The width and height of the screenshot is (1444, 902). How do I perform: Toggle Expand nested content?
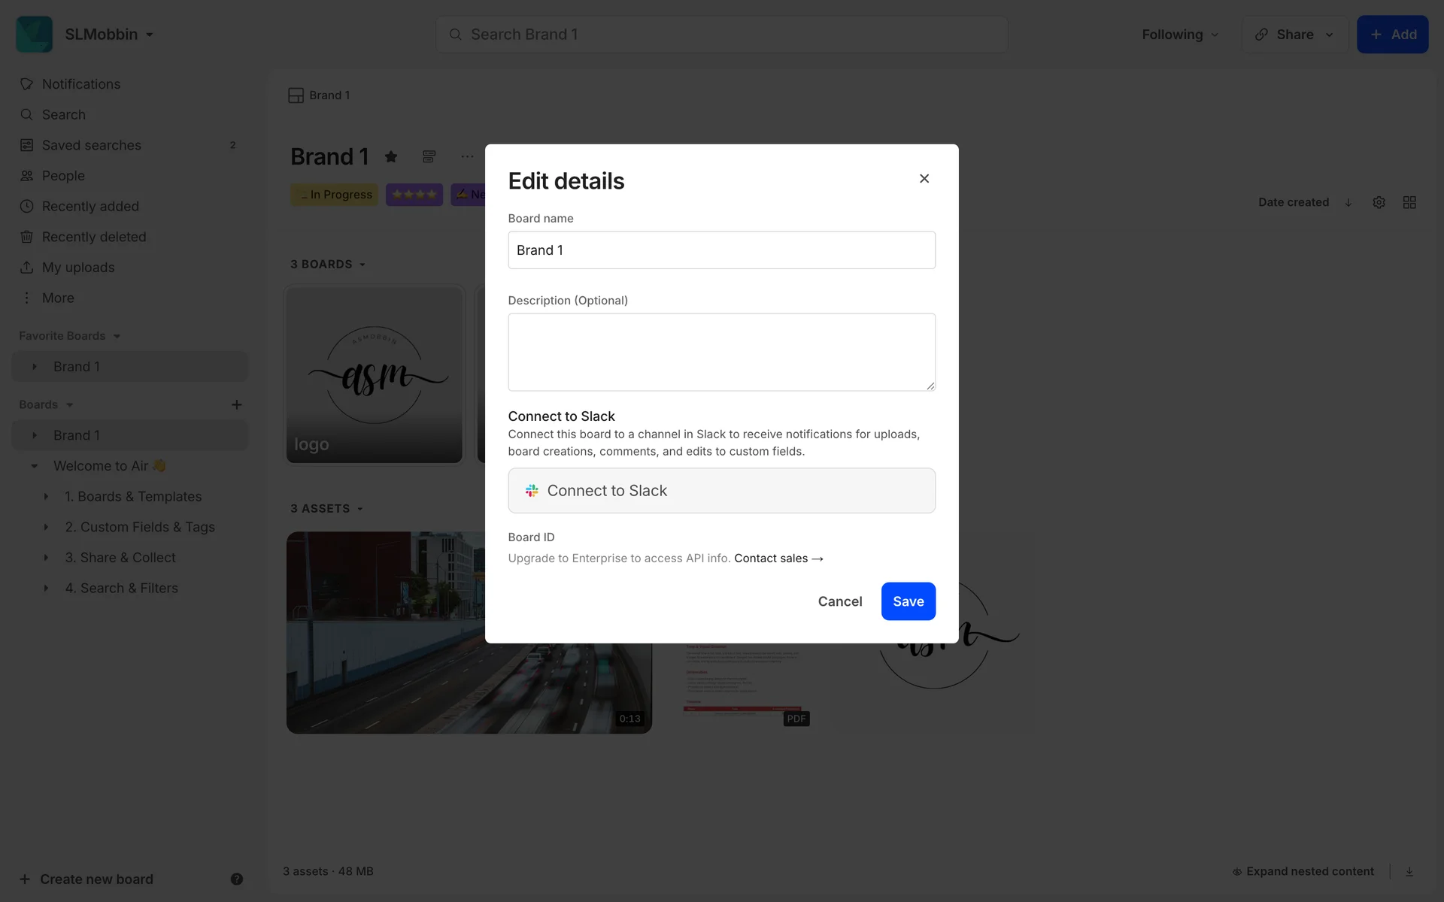pyautogui.click(x=1303, y=871)
